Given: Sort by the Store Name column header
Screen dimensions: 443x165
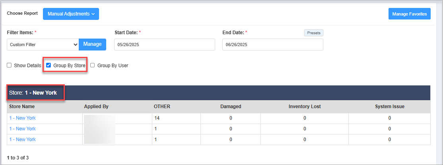Looking at the screenshot, I should coord(22,107).
